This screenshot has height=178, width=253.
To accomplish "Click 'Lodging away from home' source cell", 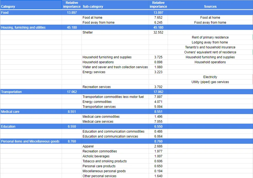I will (x=210, y=42).
